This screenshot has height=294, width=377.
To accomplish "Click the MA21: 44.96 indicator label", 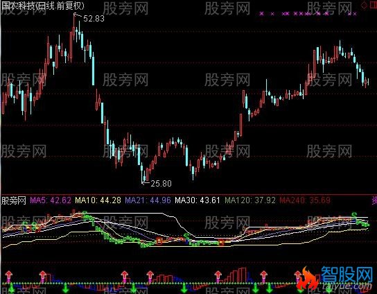I will tap(148, 200).
